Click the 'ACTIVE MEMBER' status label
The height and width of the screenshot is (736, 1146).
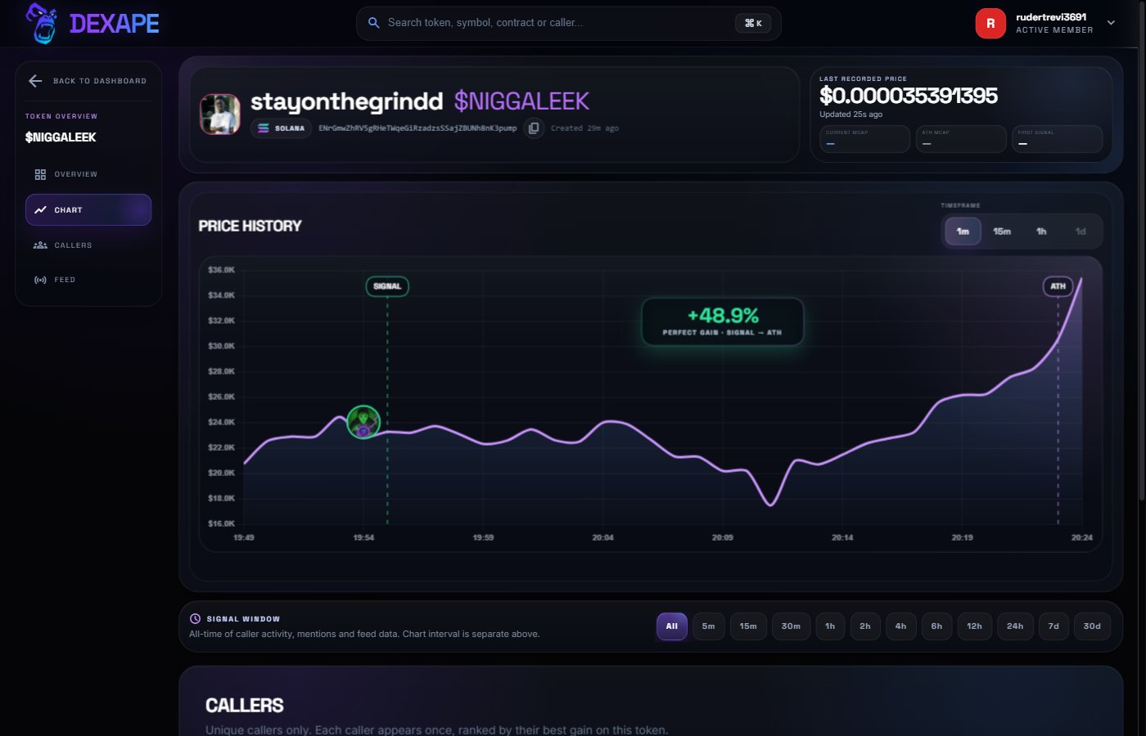[1054, 30]
